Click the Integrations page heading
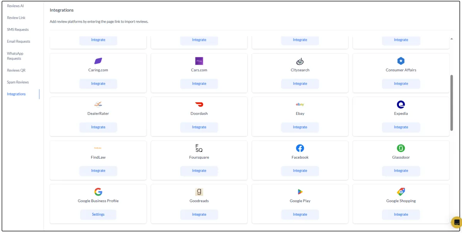462x233 pixels. pos(62,10)
